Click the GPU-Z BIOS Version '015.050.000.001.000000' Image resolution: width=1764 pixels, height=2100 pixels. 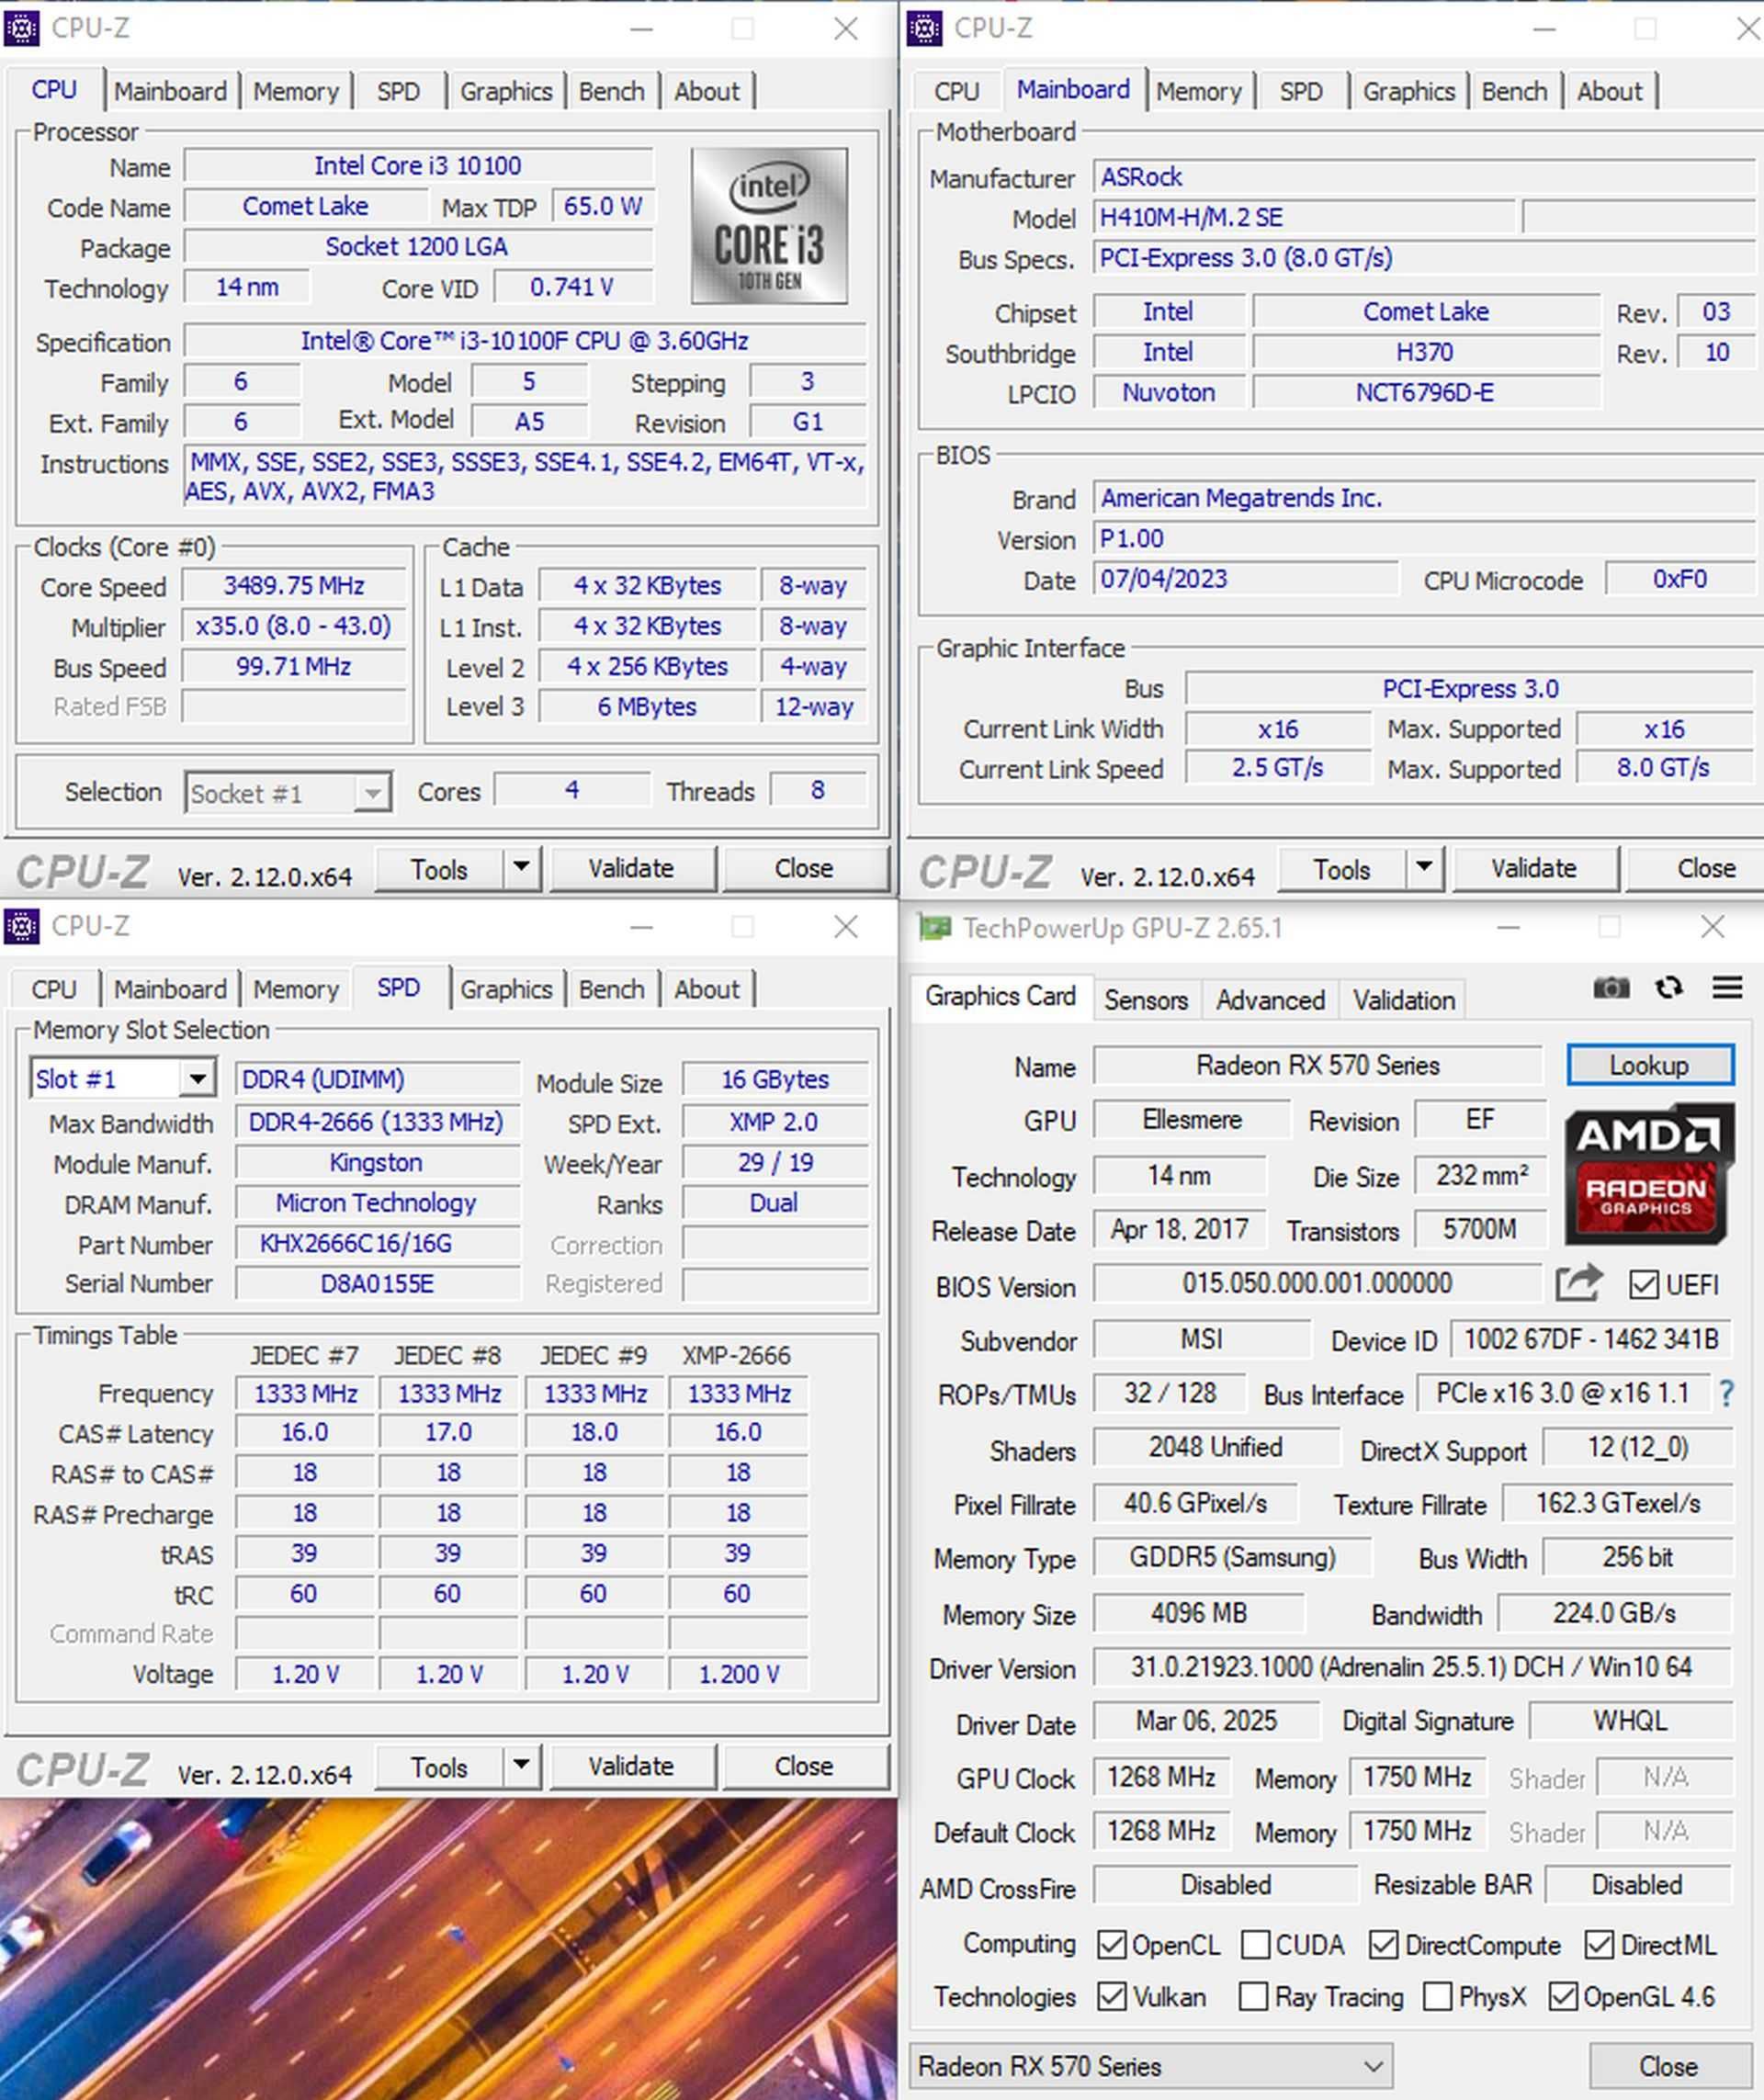[x=1318, y=1283]
